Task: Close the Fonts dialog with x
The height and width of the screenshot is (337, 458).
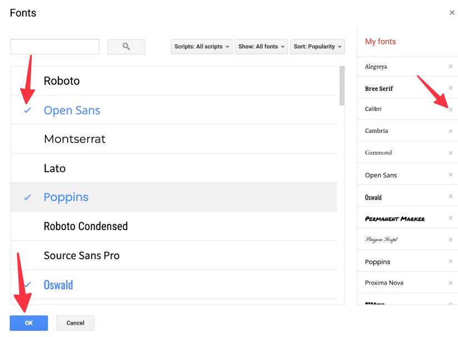Action: point(452,13)
